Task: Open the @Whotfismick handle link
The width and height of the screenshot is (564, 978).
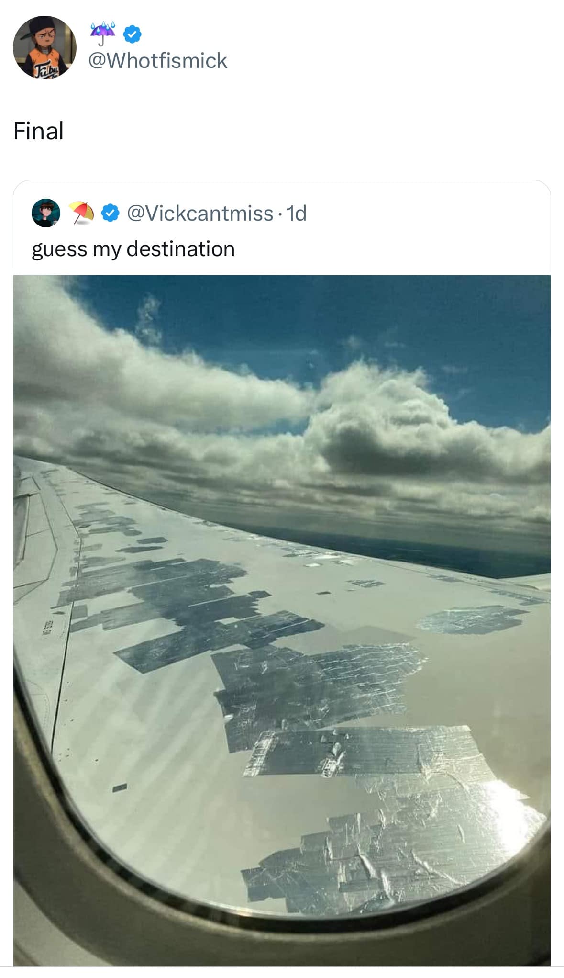Action: click(158, 61)
